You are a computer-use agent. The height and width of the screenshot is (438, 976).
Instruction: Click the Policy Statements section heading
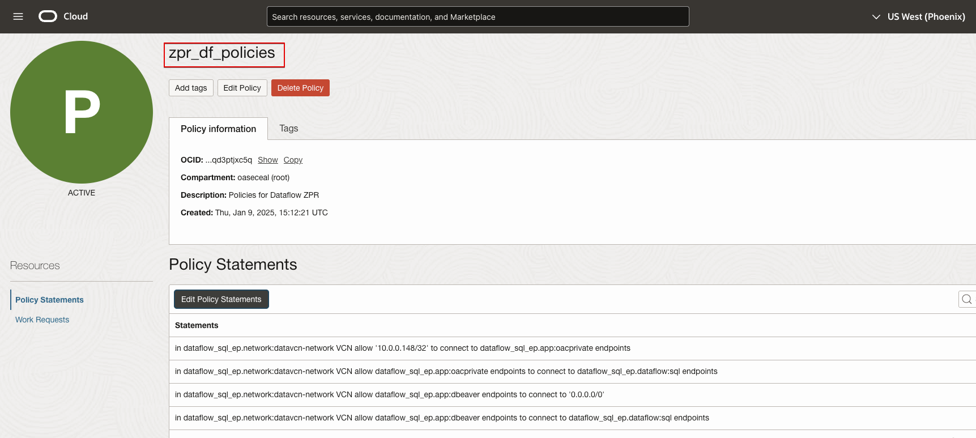(x=233, y=265)
